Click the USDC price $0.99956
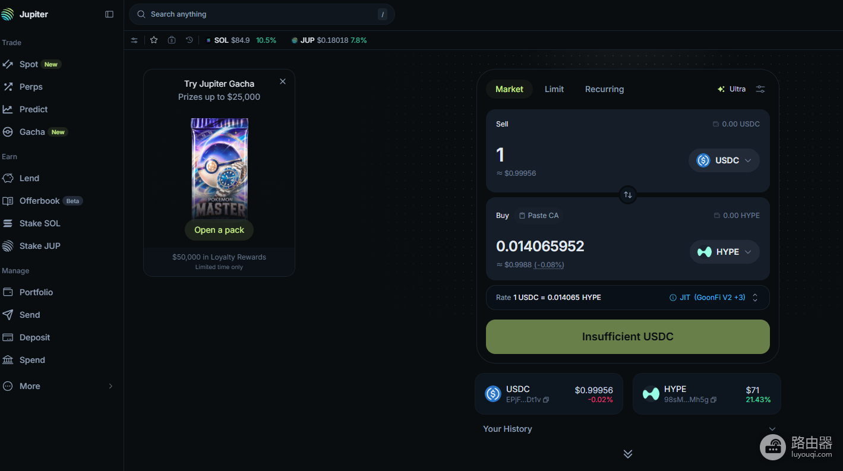The height and width of the screenshot is (471, 843). click(x=594, y=390)
